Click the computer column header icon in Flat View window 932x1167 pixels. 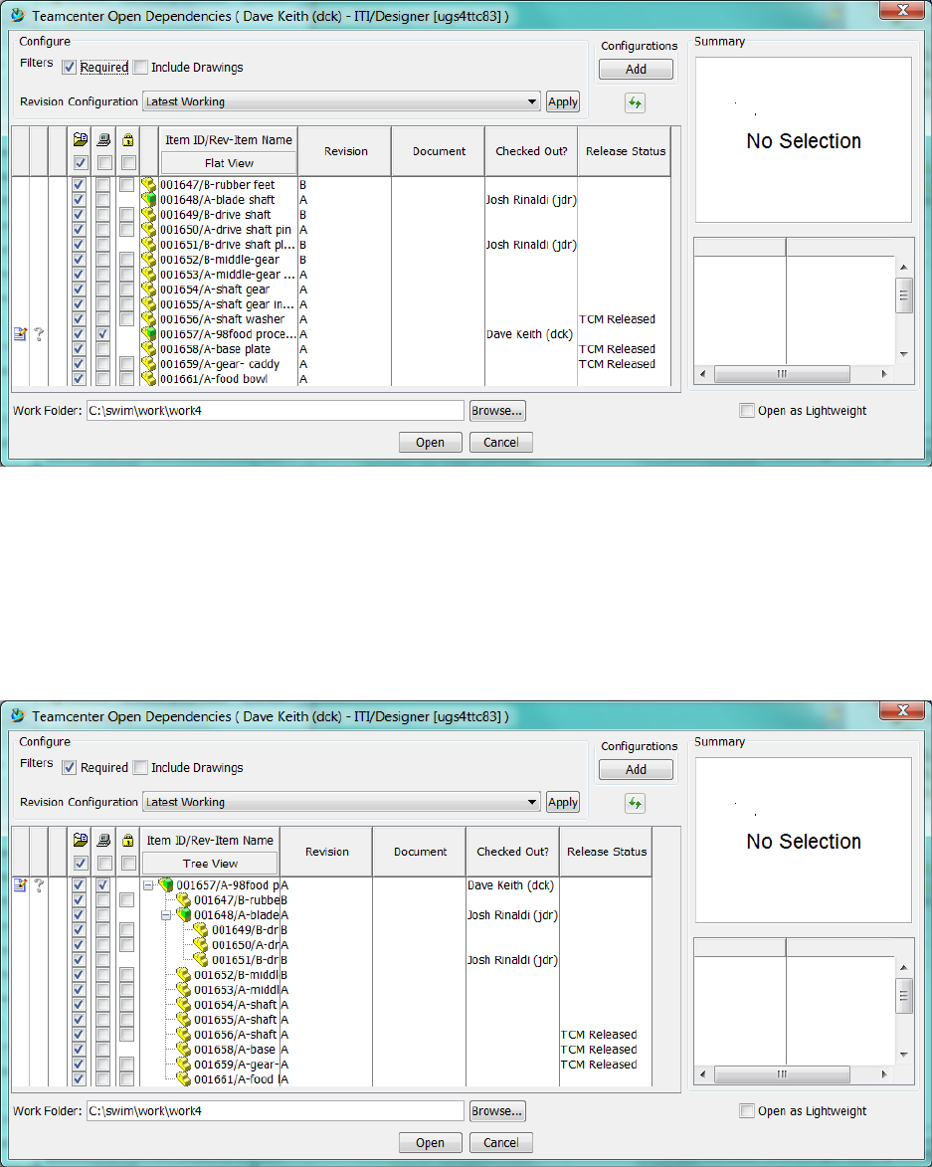(104, 139)
